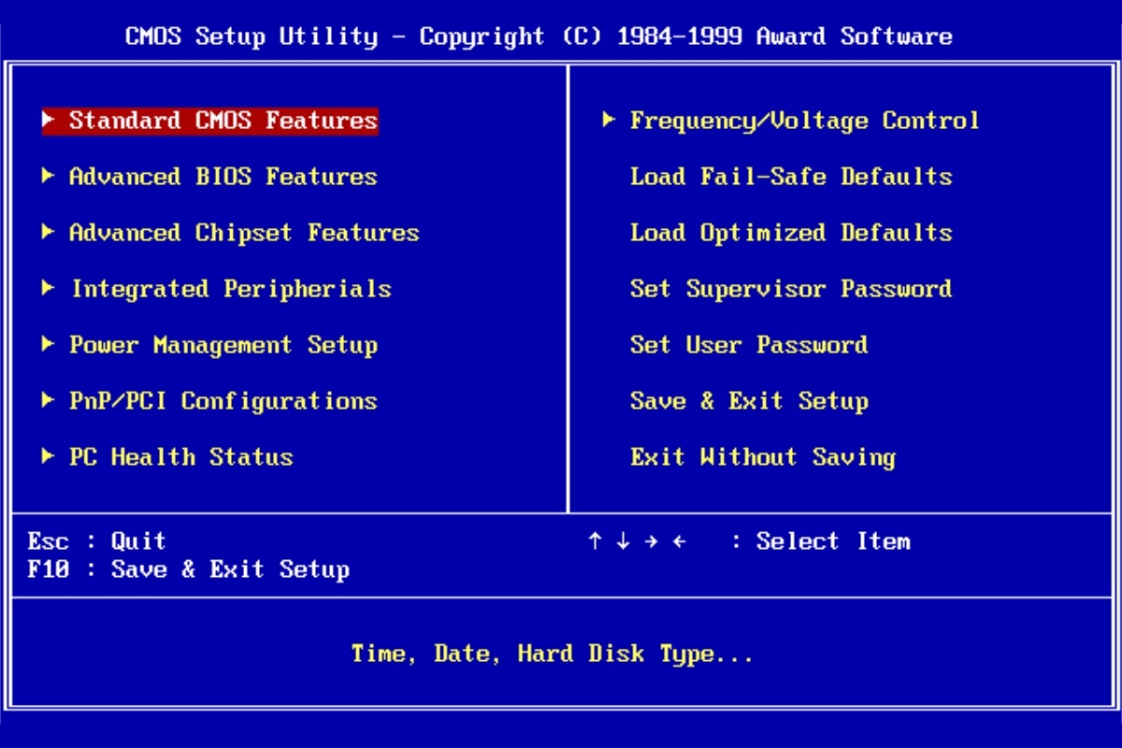Select Exit Without Saving
Image resolution: width=1122 pixels, height=748 pixels.
point(763,456)
